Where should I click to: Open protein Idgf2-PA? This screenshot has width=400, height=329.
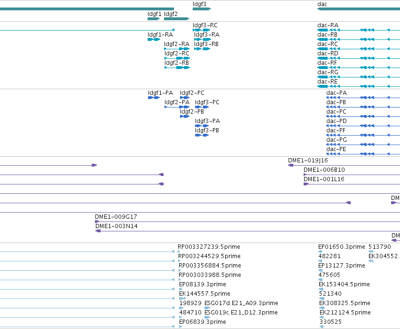click(177, 102)
